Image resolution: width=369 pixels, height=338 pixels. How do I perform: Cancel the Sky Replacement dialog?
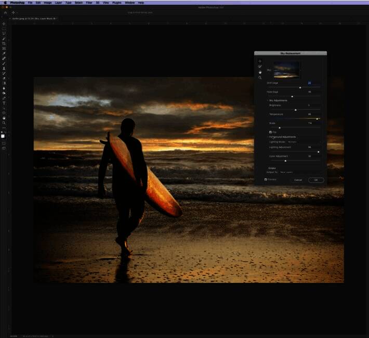pyautogui.click(x=298, y=180)
